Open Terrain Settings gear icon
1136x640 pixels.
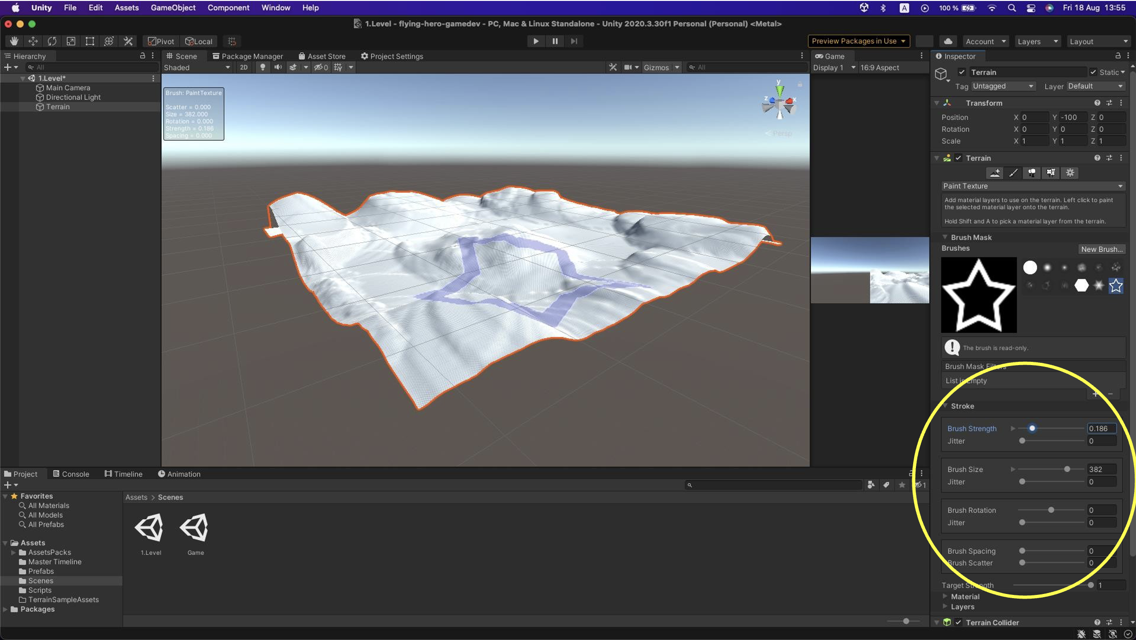1070,173
